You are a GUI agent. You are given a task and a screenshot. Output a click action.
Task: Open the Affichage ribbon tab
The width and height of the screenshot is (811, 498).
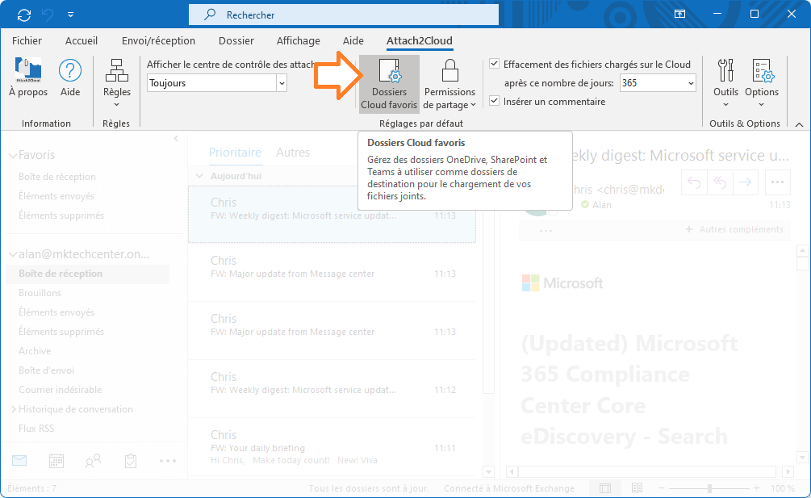[298, 40]
